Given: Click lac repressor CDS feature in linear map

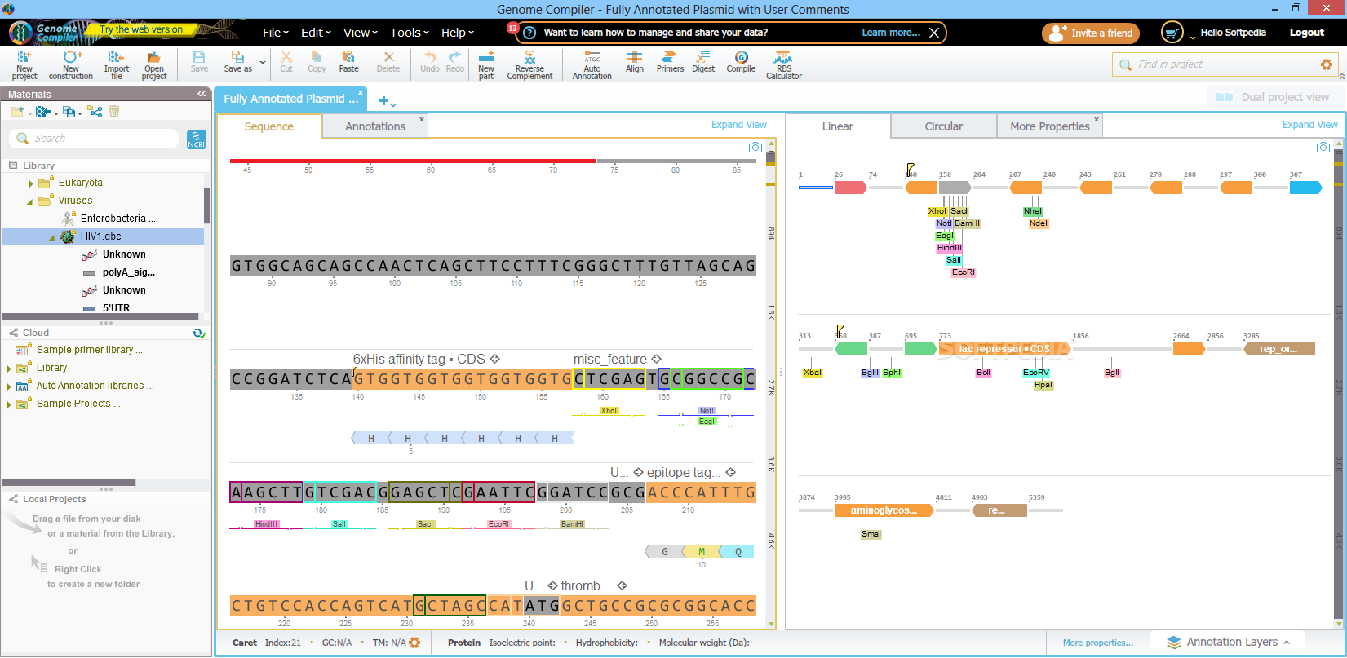Looking at the screenshot, I should (1004, 349).
